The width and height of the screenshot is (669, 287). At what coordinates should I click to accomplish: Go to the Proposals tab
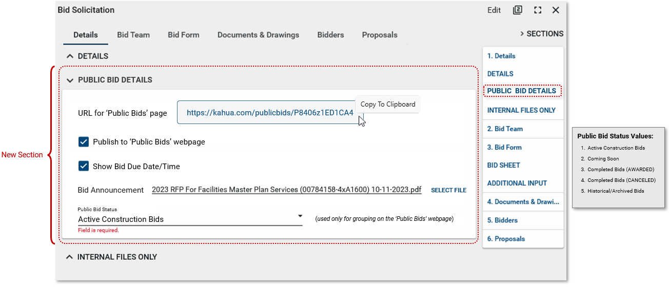click(380, 35)
